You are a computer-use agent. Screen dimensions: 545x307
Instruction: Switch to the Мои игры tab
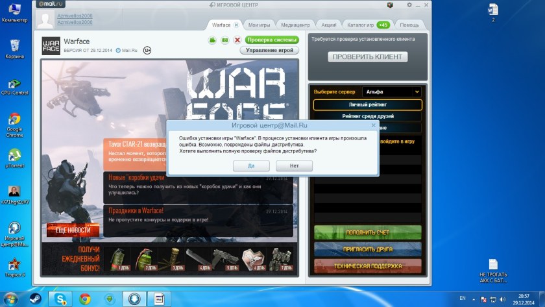pos(259,25)
